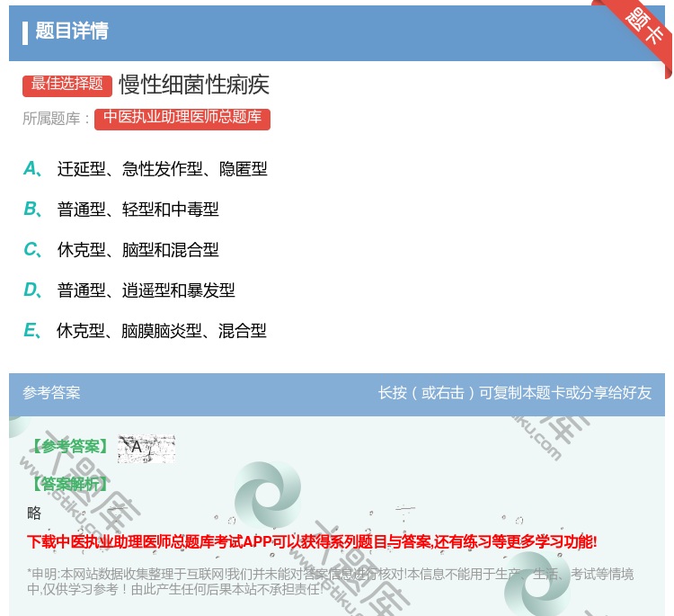Screen dimensions: 674x616
Task: Open the 中医执业助理医师总题库 question bank link
Action: (182, 119)
